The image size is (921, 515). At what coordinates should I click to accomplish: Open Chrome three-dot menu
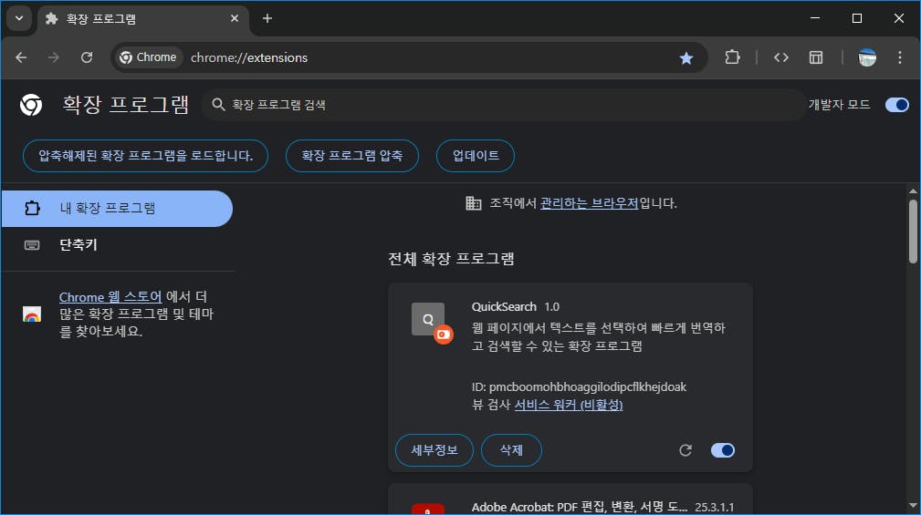pyautogui.click(x=900, y=57)
